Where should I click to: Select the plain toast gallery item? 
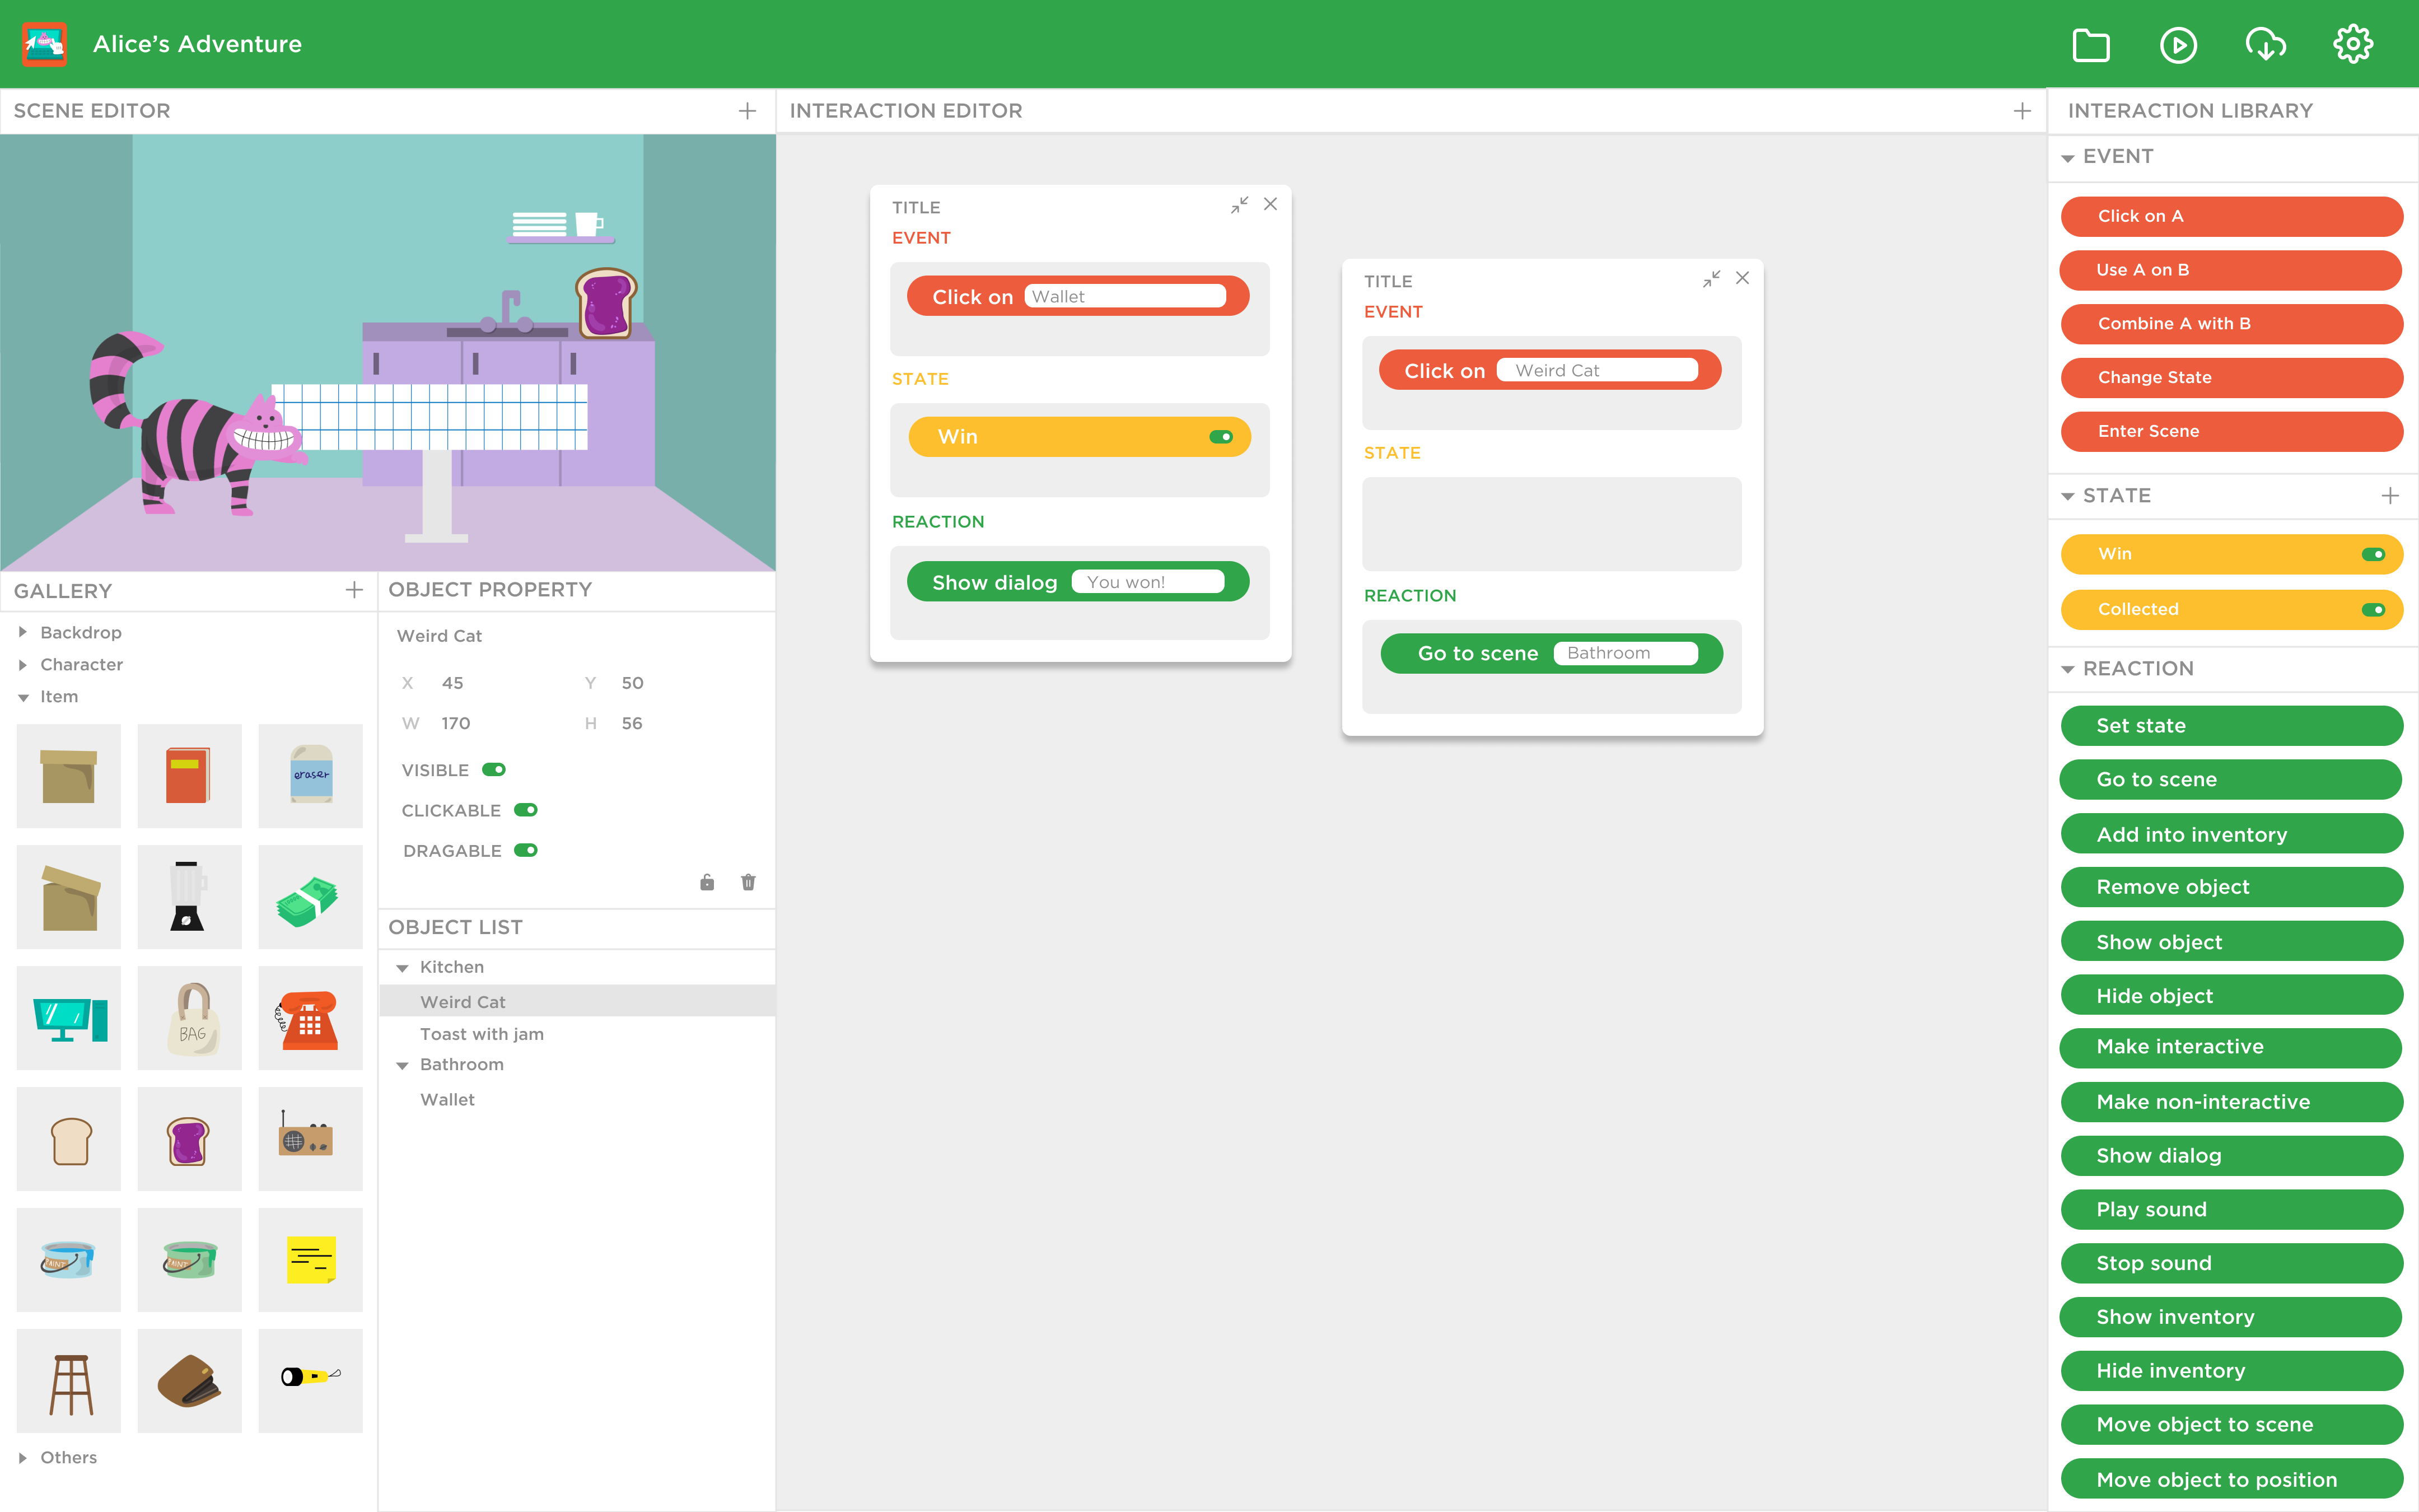[69, 1139]
